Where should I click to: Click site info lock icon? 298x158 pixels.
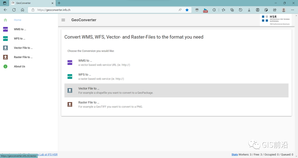click(33, 10)
